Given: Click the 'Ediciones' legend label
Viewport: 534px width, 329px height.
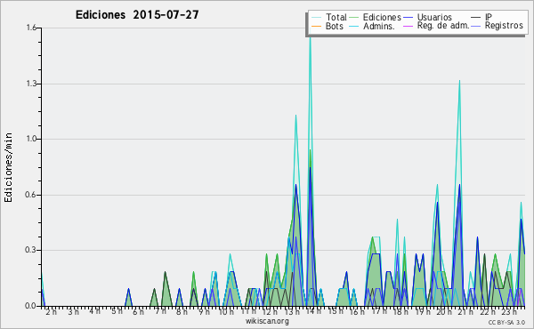Looking at the screenshot, I should coord(382,17).
